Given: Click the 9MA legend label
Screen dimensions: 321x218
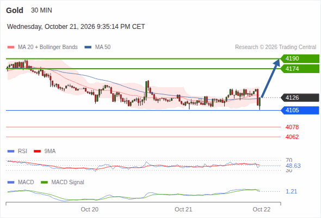Looking at the screenshot, I should click(x=50, y=151).
